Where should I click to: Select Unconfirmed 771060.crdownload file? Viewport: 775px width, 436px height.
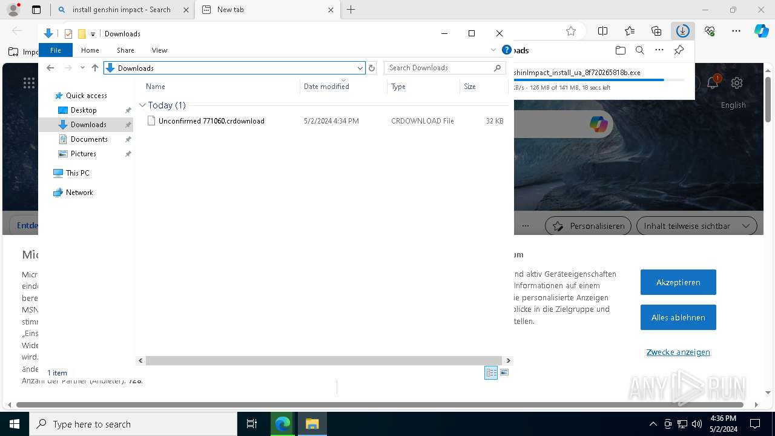[211, 121]
